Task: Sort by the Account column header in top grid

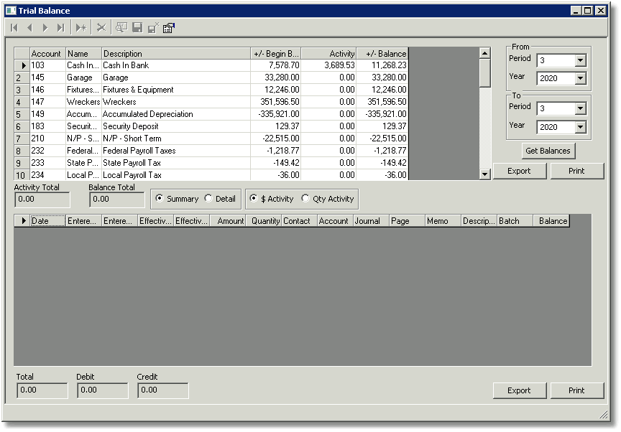Action: click(x=47, y=53)
